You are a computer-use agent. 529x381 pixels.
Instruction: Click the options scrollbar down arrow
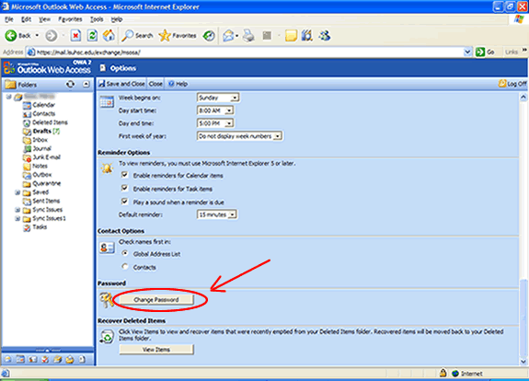point(523,362)
